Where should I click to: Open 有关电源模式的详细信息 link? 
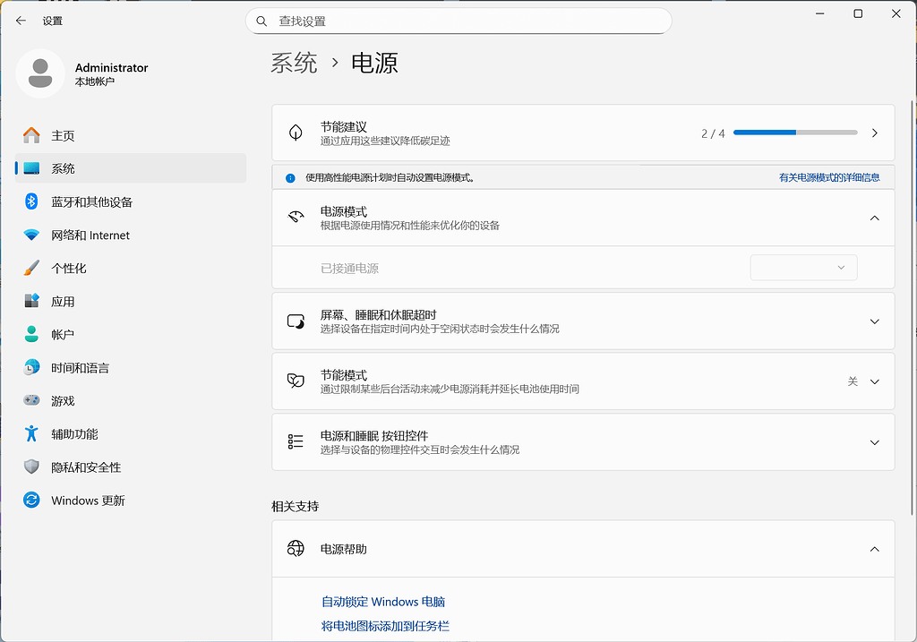click(x=829, y=177)
